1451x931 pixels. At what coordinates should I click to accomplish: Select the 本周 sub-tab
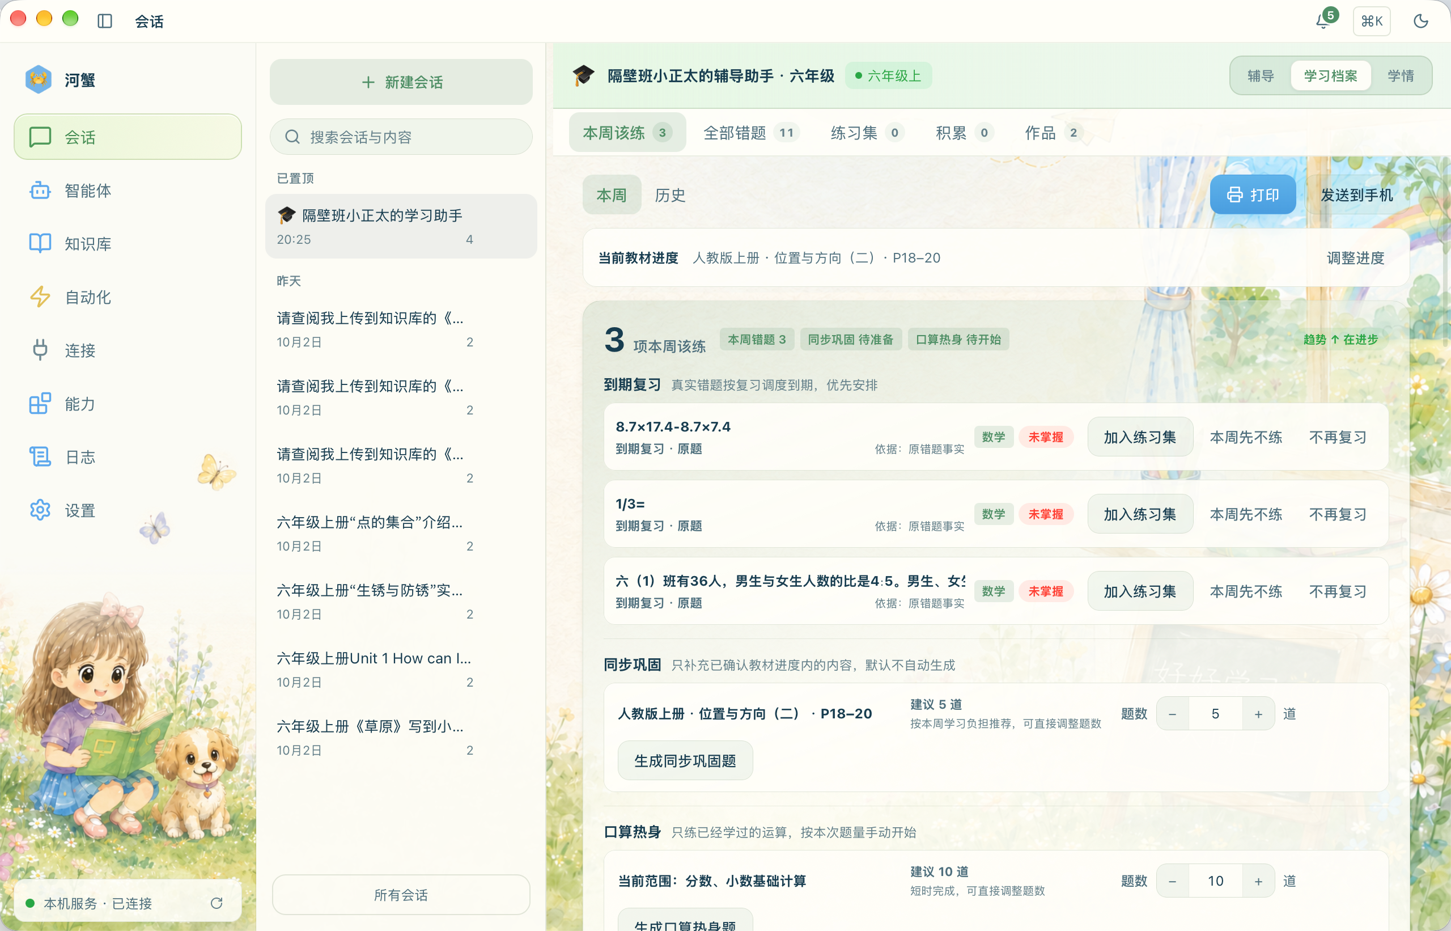tap(611, 195)
